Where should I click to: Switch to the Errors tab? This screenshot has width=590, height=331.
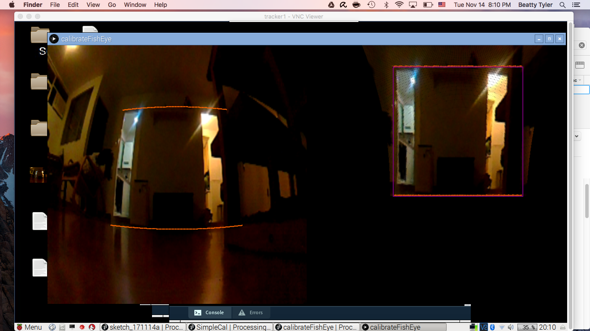tap(251, 312)
